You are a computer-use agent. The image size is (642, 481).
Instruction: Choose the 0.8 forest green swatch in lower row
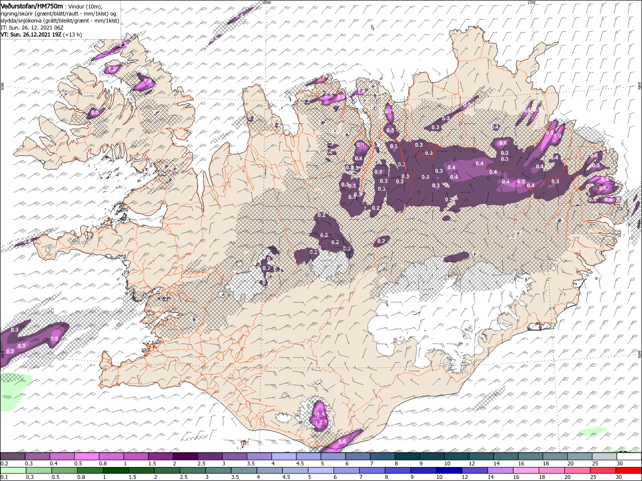89,470
